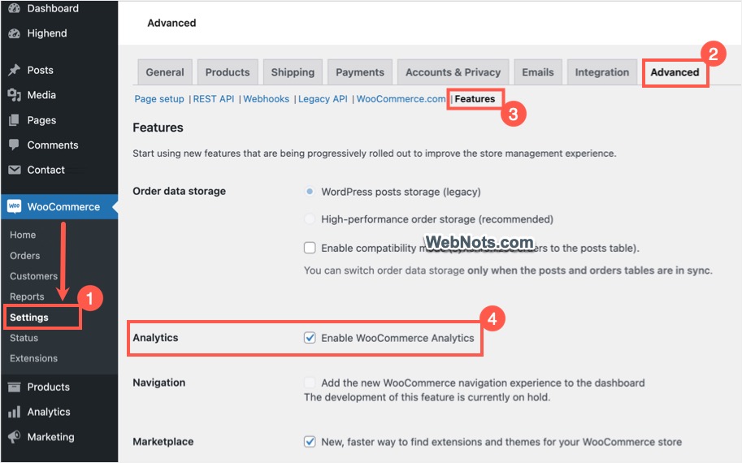The height and width of the screenshot is (463, 742).
Task: Open Accounts & Privacy tab
Action: tap(453, 72)
